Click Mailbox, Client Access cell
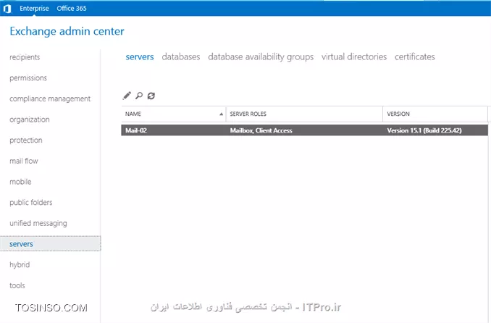 coord(261,130)
